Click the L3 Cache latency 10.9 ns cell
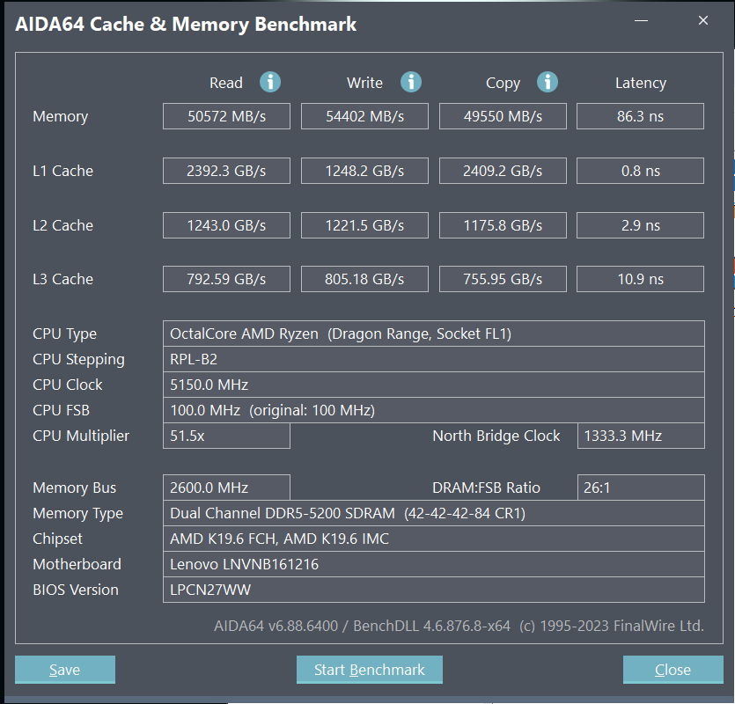This screenshot has width=735, height=704. (640, 279)
